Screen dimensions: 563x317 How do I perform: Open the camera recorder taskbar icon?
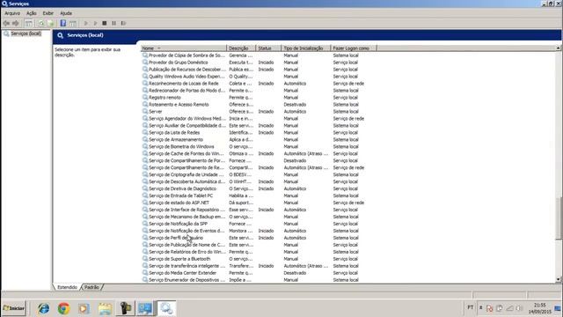(125, 308)
